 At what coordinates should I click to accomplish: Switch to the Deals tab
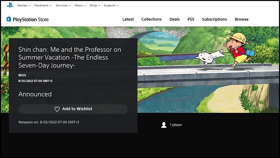(x=174, y=19)
